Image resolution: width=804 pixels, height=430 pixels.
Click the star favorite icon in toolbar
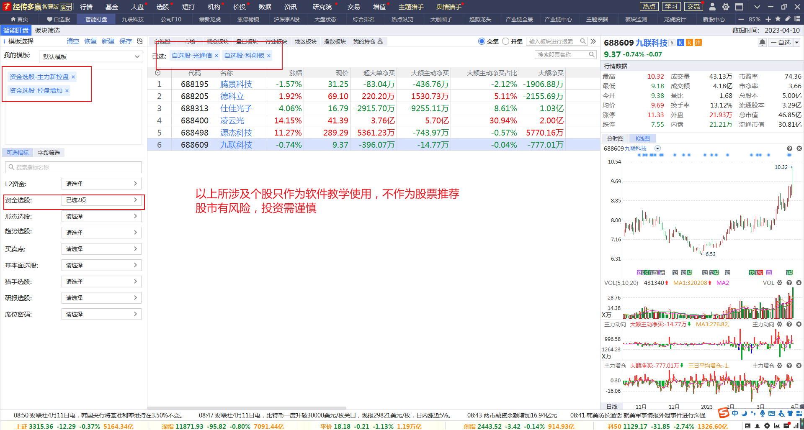pyautogui.click(x=778, y=19)
